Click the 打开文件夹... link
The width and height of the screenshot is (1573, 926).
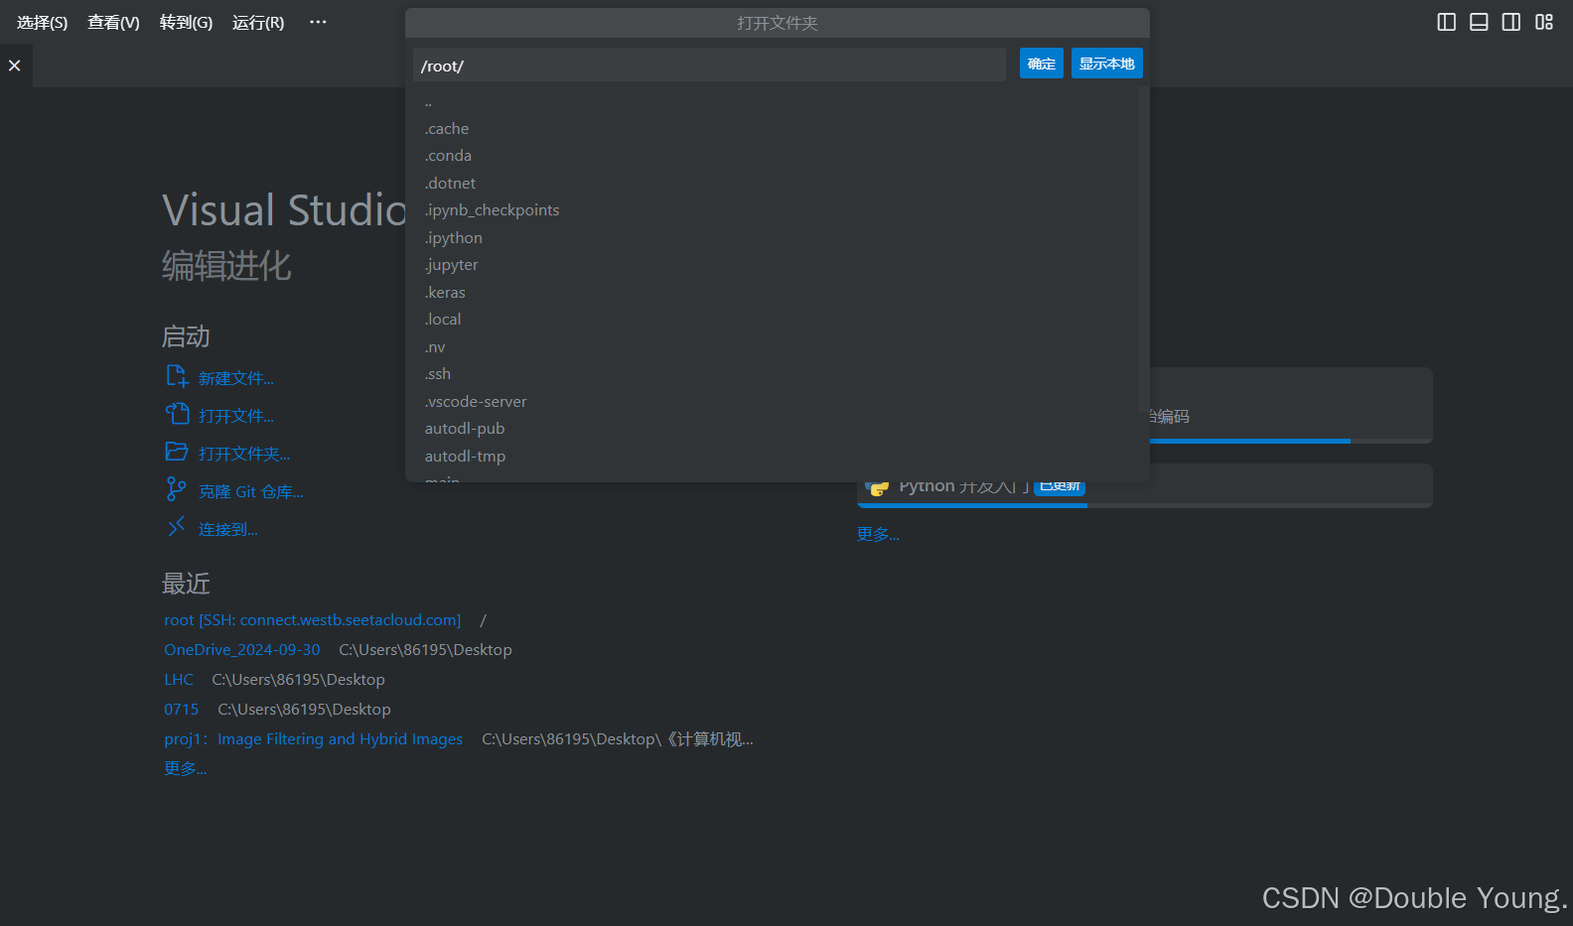pos(244,454)
